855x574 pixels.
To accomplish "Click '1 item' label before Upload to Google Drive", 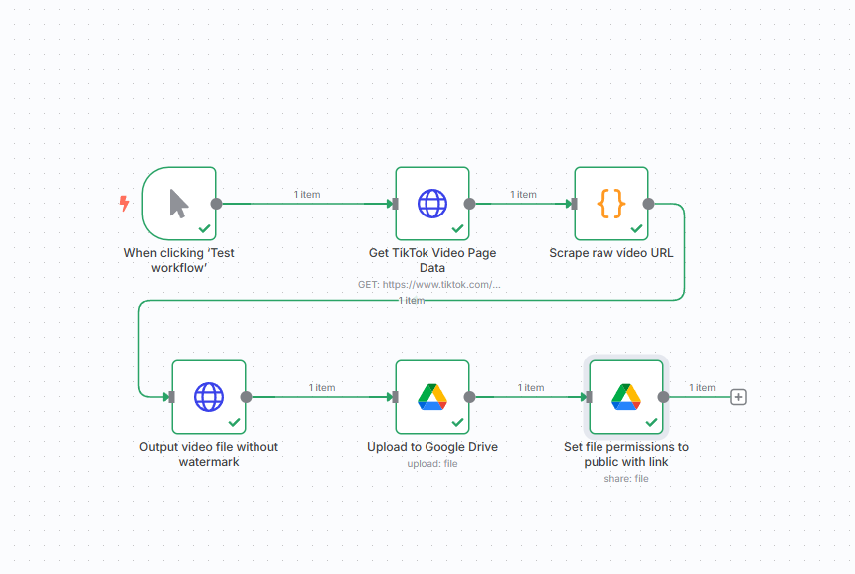I will [322, 387].
